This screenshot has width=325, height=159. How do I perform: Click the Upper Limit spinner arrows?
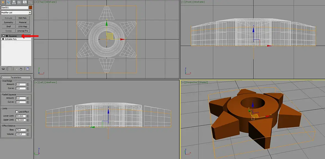28,120
